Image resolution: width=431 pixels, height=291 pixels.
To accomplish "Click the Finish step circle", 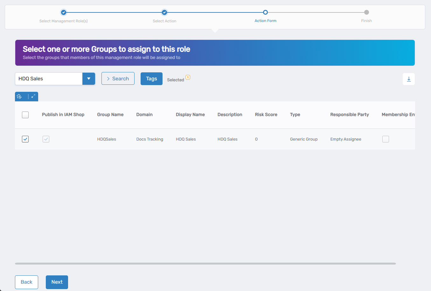I will pyautogui.click(x=366, y=12).
